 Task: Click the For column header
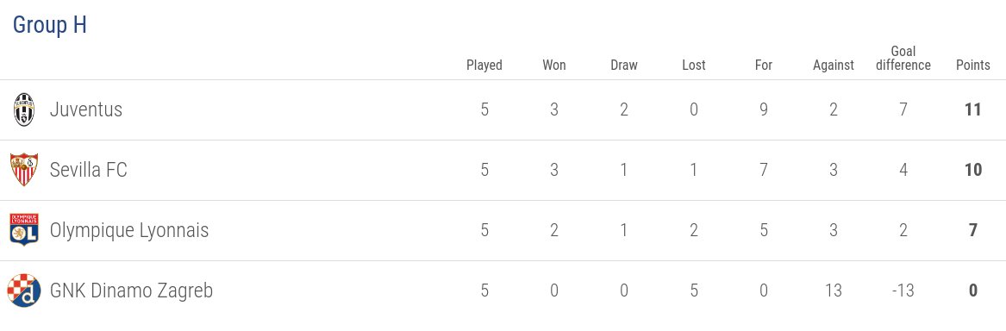[764, 65]
